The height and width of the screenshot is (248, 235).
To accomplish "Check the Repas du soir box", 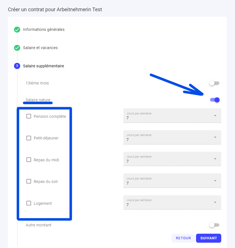I will point(29,181).
